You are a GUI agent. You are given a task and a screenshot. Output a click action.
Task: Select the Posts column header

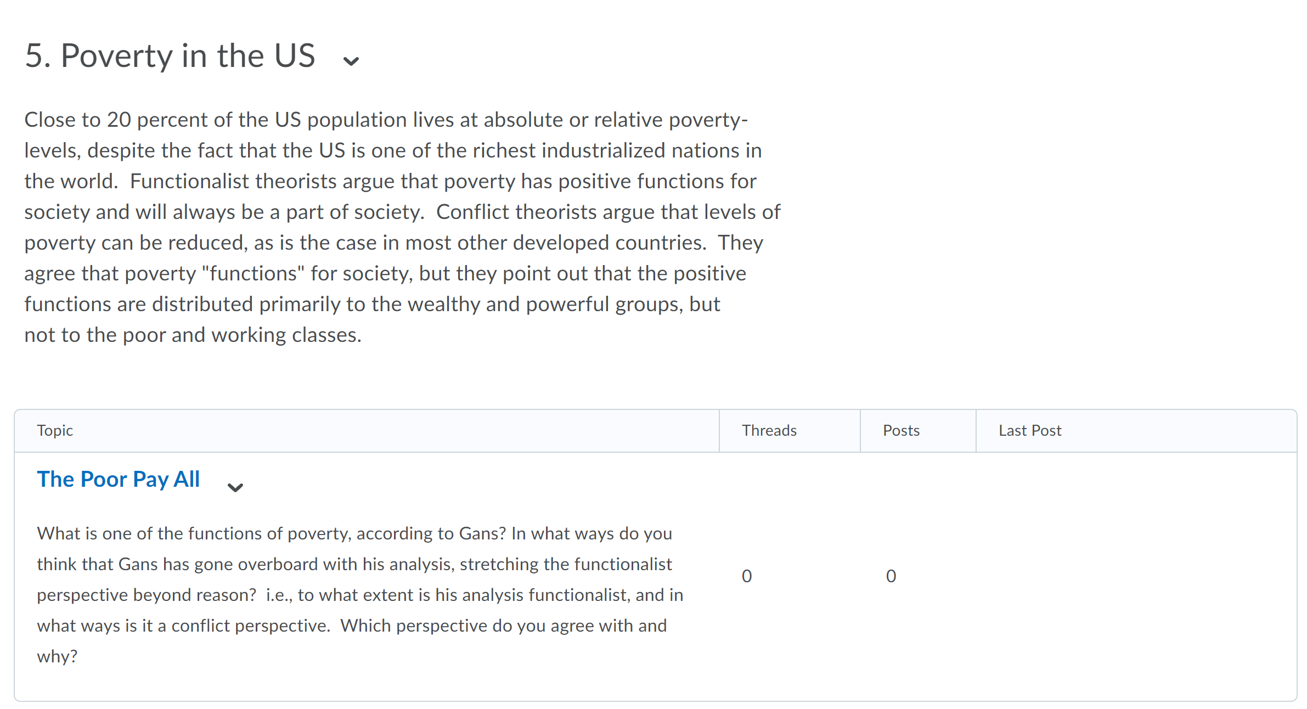click(901, 430)
